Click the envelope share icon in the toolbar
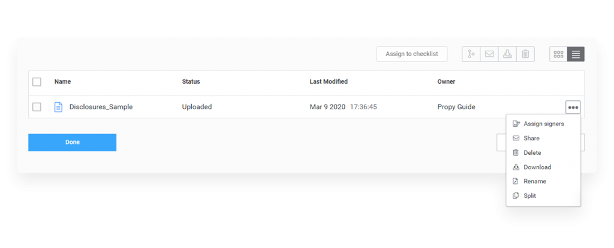This screenshot has width=614, height=248. pyautogui.click(x=489, y=54)
